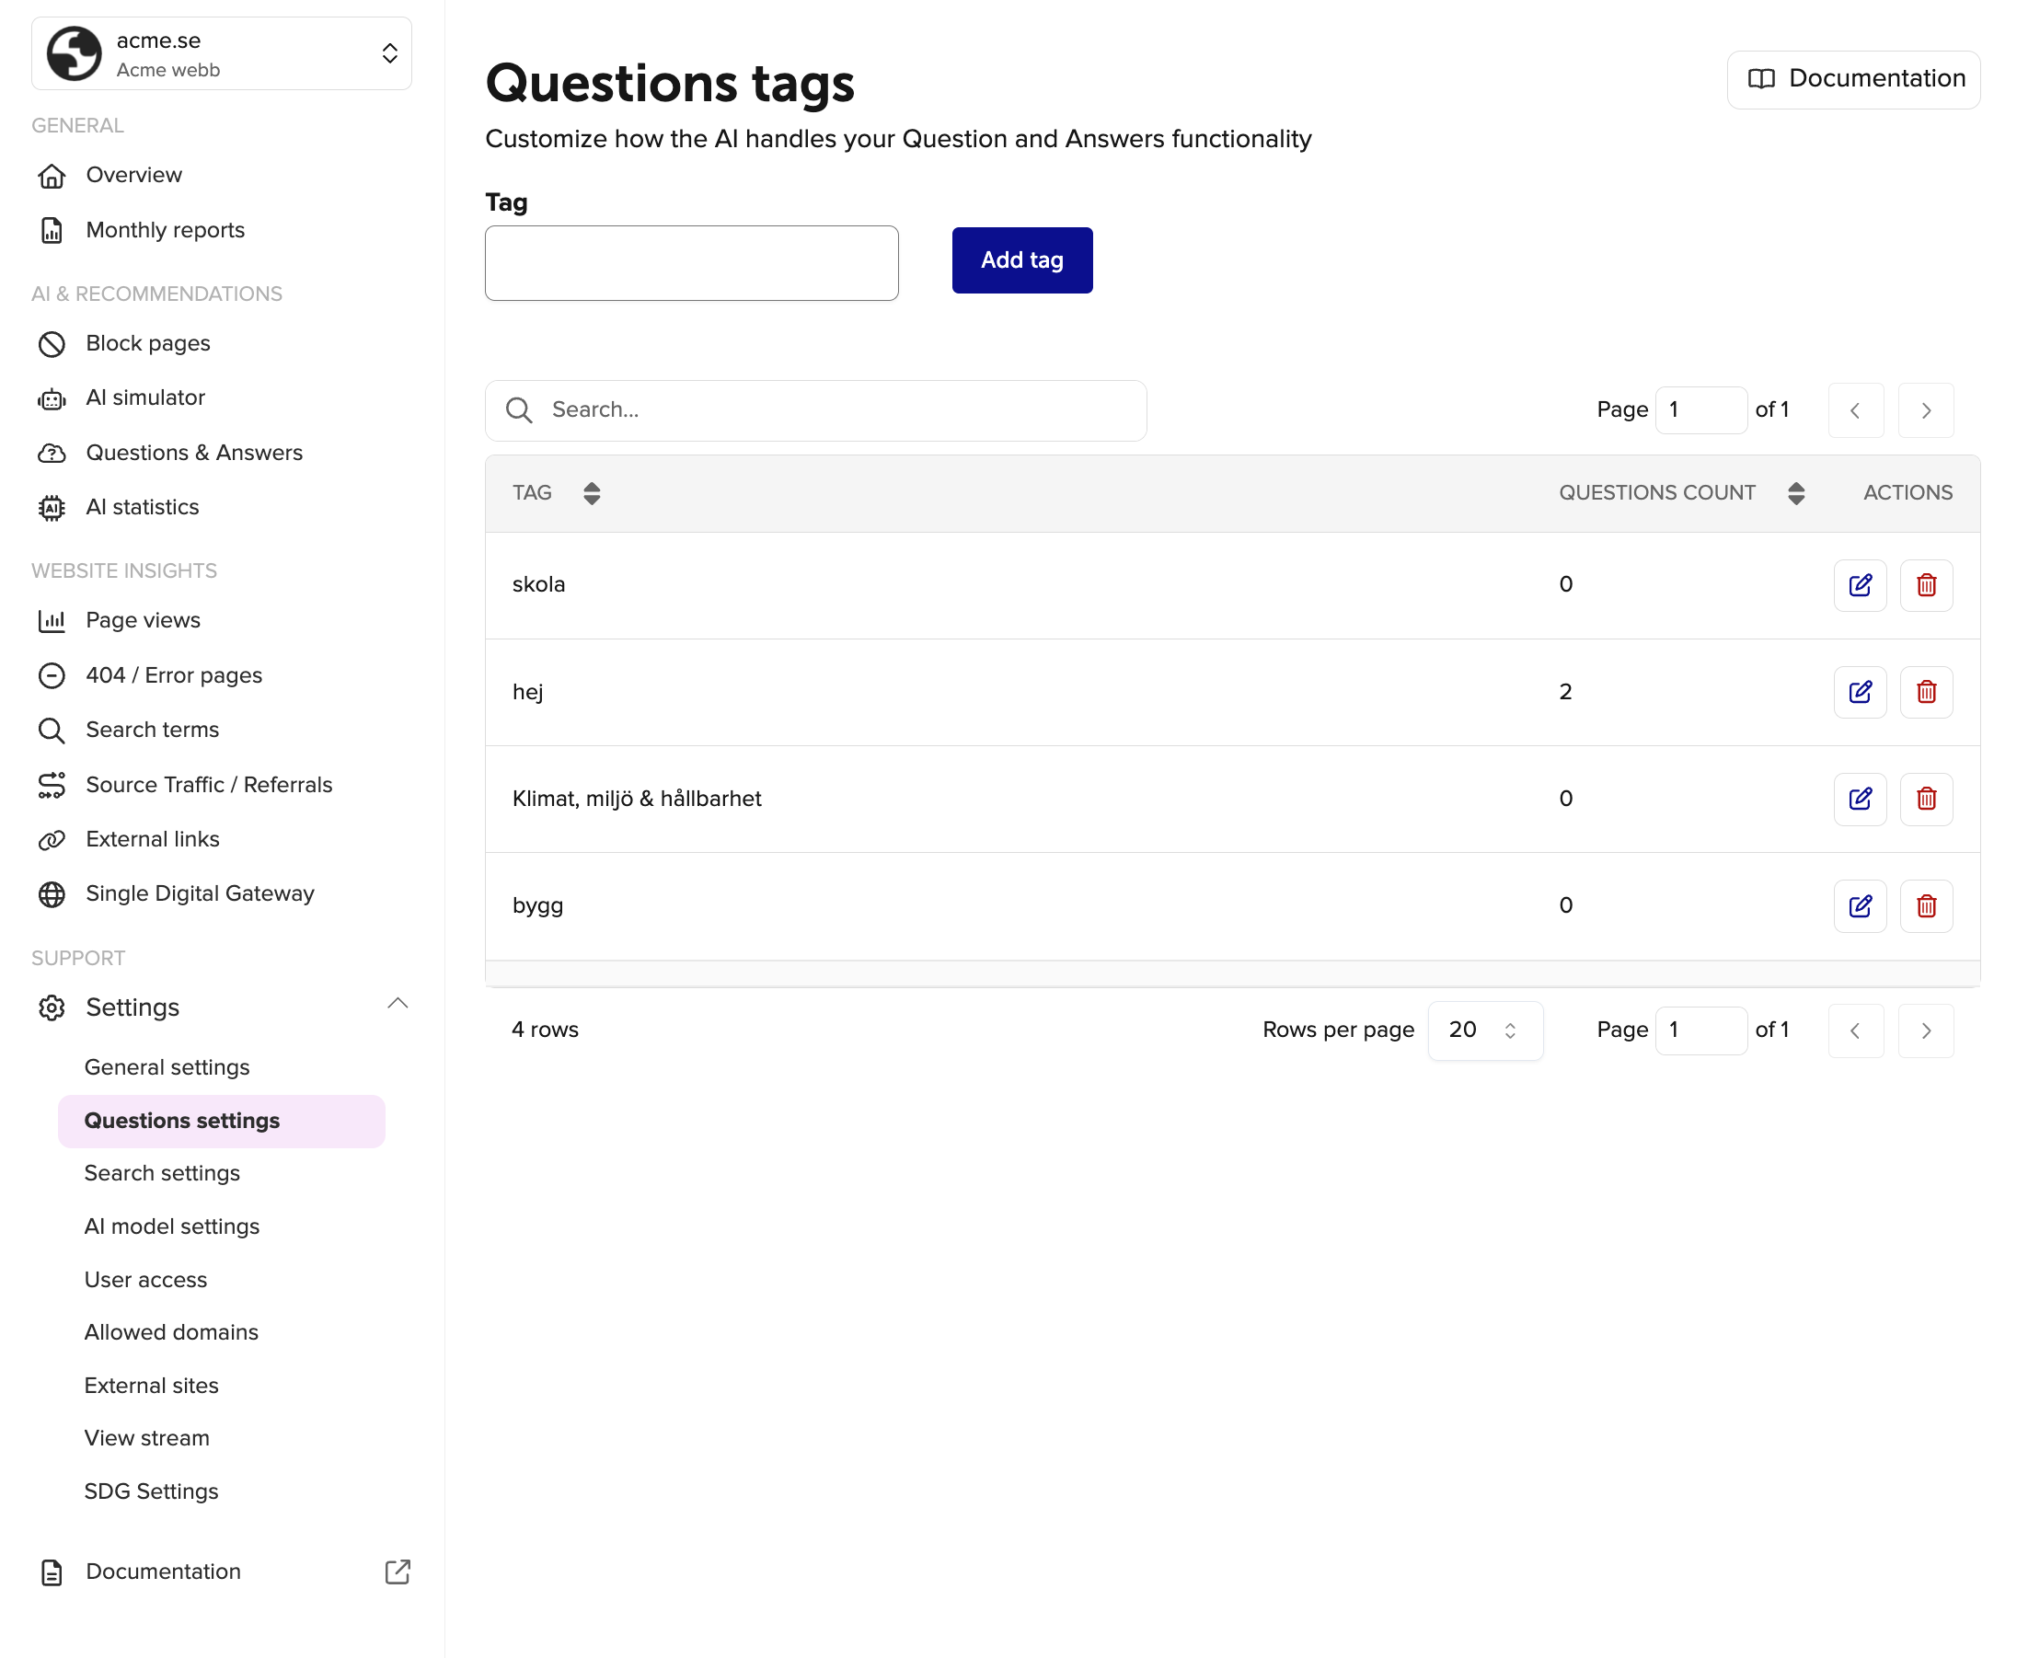Sort by Questions Count column
The height and width of the screenshot is (1658, 2017).
coord(1795,493)
